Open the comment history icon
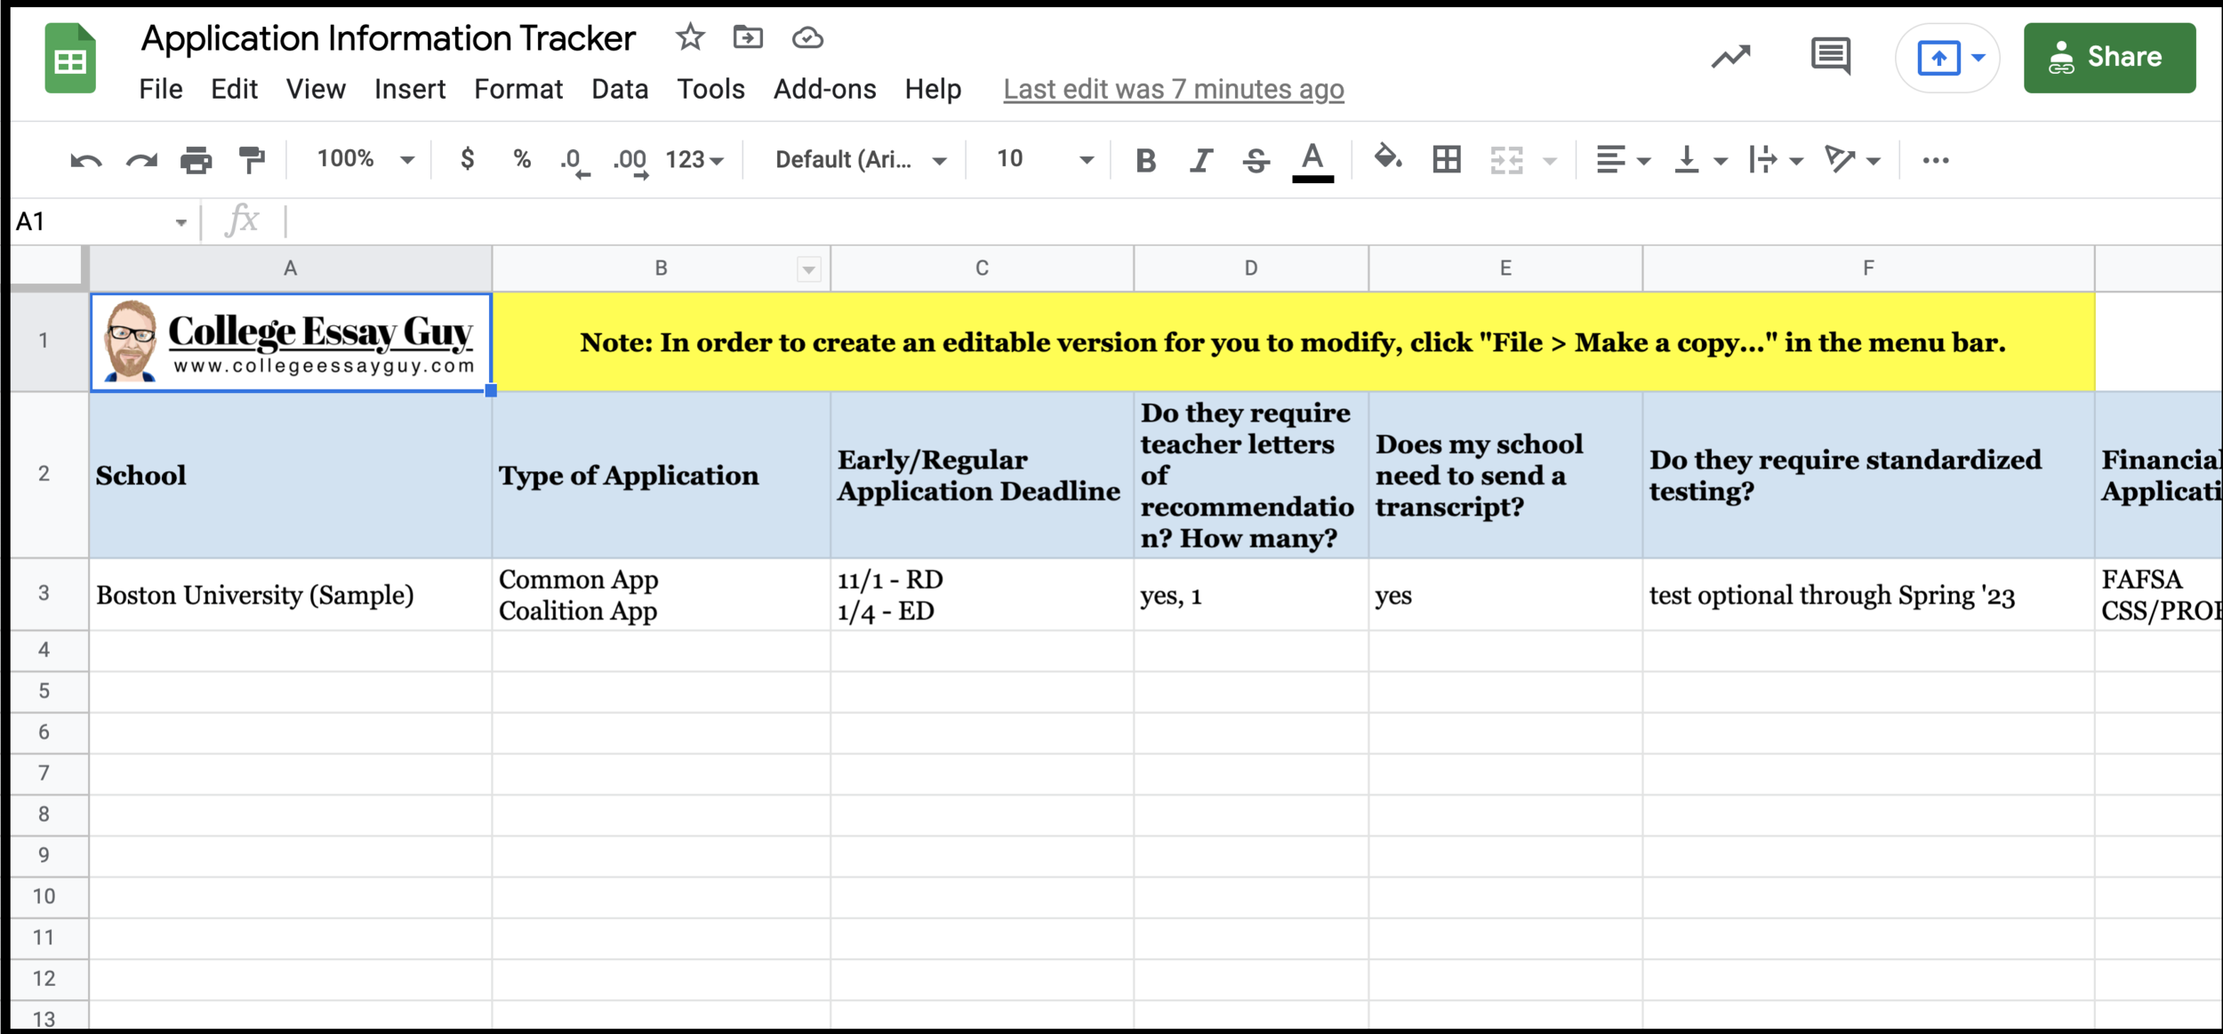 pos(1830,57)
